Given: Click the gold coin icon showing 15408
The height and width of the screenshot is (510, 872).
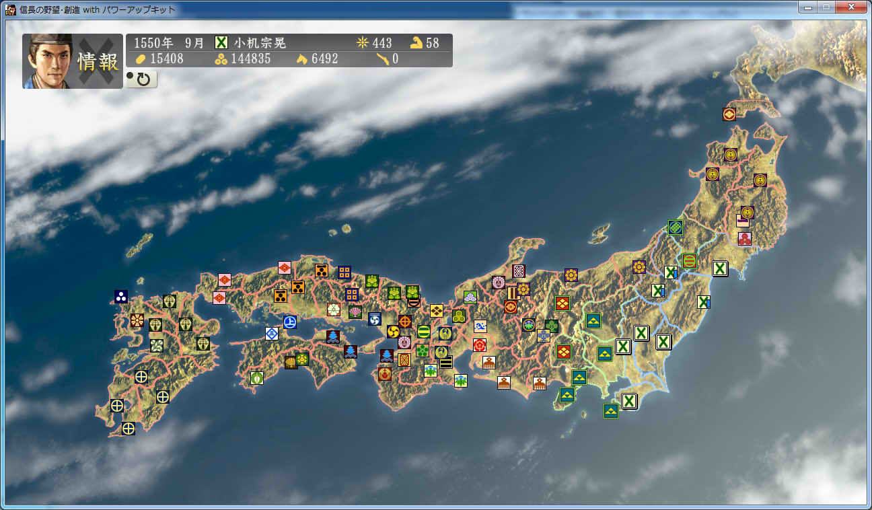Looking at the screenshot, I should (x=141, y=59).
